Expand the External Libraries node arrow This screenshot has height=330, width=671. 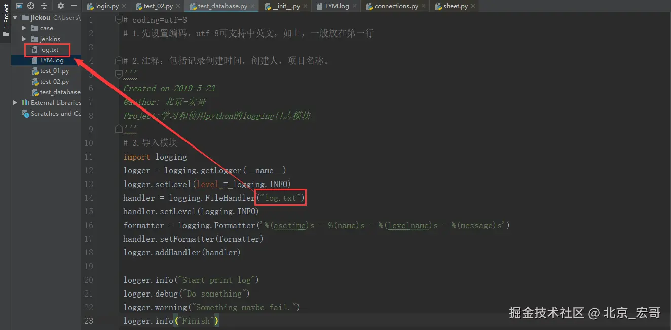tap(15, 103)
